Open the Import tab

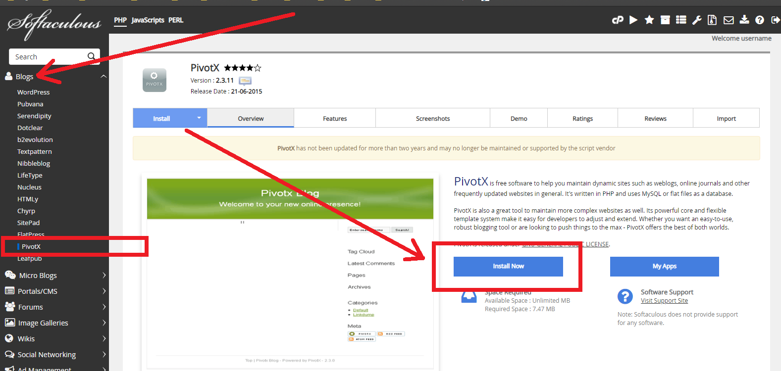pyautogui.click(x=727, y=118)
